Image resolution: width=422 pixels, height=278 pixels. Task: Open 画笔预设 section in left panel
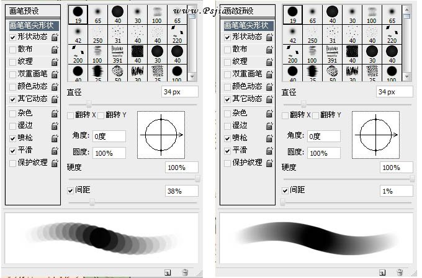33,11
